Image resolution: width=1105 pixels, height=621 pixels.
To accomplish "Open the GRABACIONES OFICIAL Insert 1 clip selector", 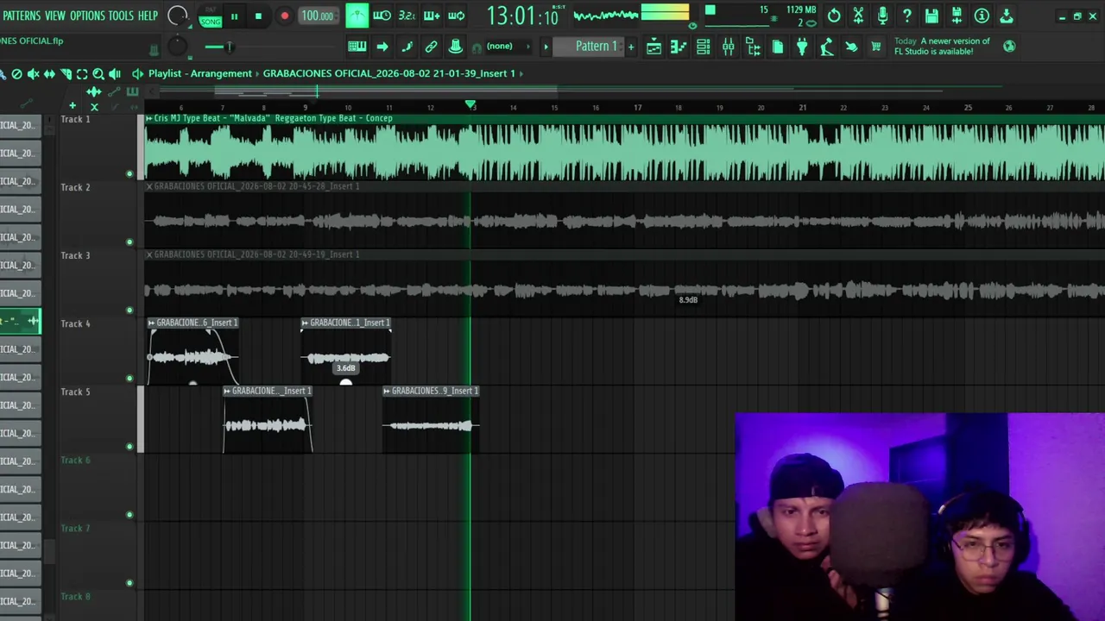I will (x=388, y=73).
